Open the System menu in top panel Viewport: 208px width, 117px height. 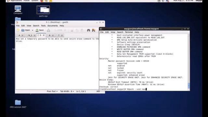pyautogui.click(x=35, y=1)
